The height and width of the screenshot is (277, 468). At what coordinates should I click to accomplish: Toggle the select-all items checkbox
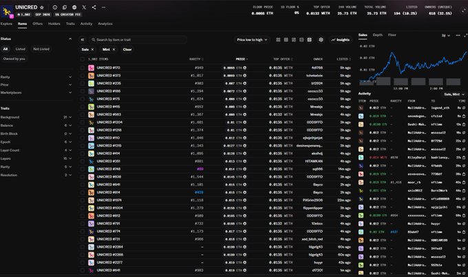click(x=83, y=59)
